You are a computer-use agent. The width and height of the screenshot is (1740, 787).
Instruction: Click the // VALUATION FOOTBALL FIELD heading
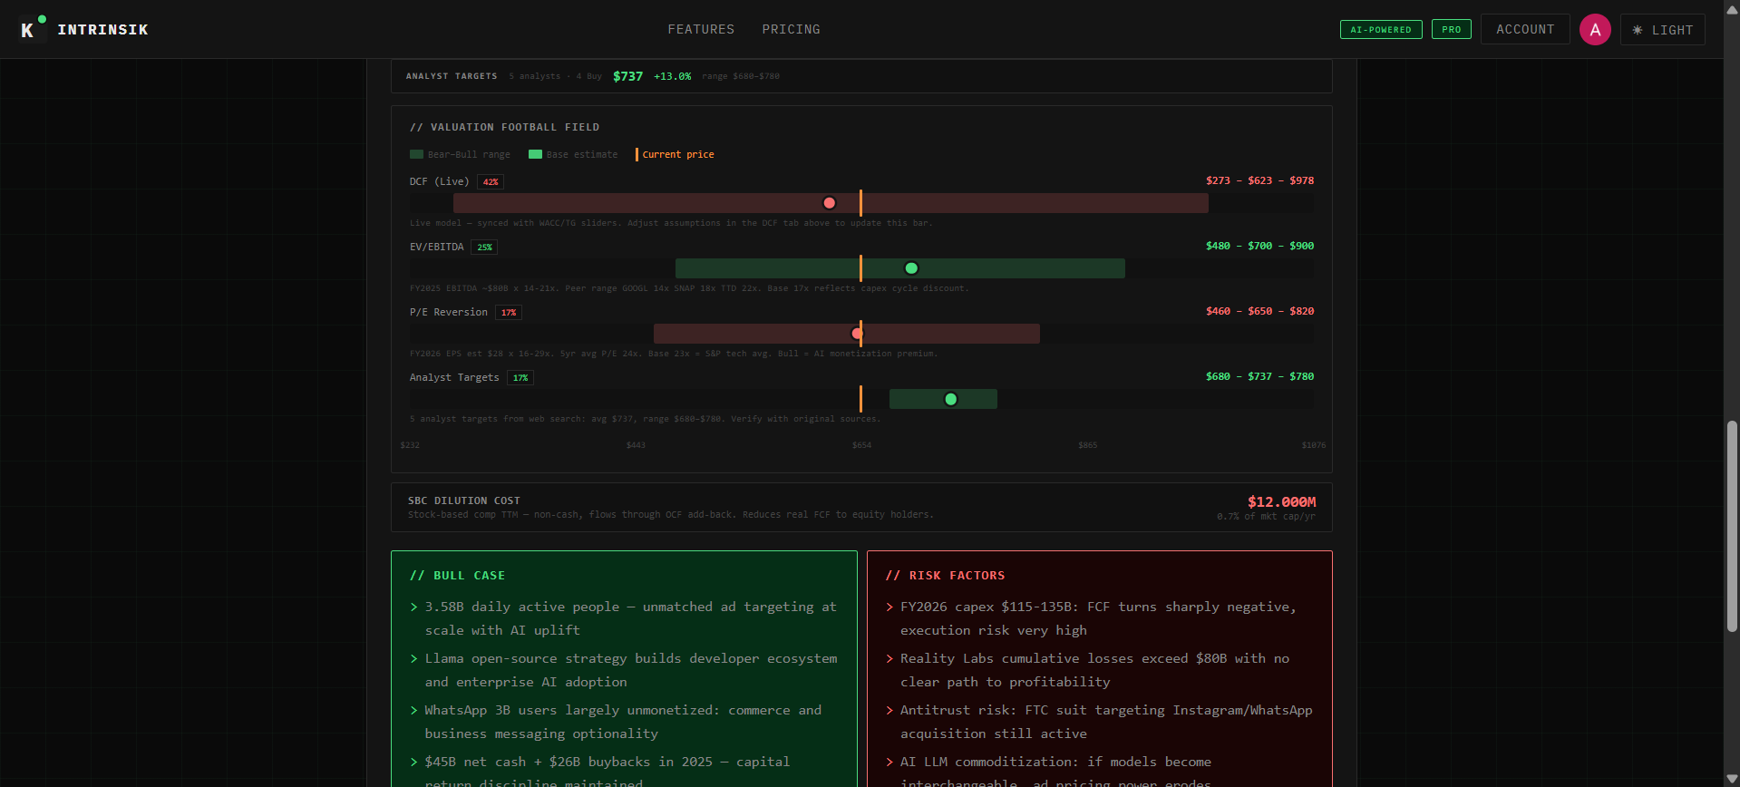click(x=504, y=127)
